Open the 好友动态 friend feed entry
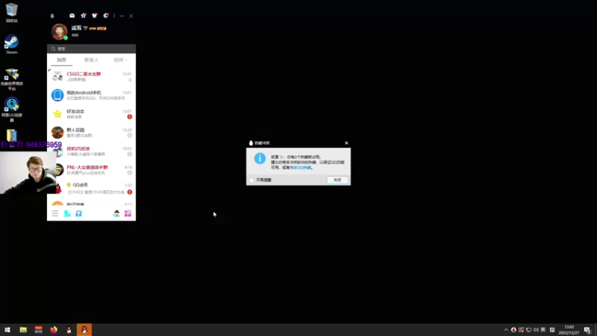597x336 pixels. [x=91, y=113]
